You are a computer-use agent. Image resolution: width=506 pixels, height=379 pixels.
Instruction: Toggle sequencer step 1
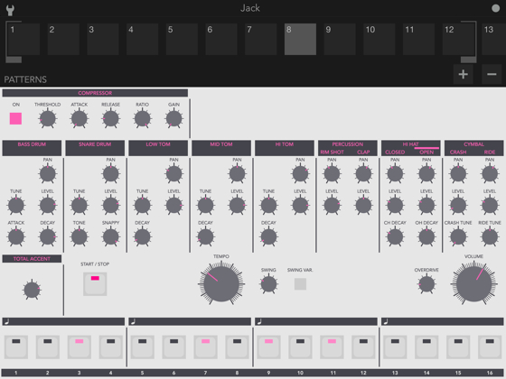coord(16,347)
